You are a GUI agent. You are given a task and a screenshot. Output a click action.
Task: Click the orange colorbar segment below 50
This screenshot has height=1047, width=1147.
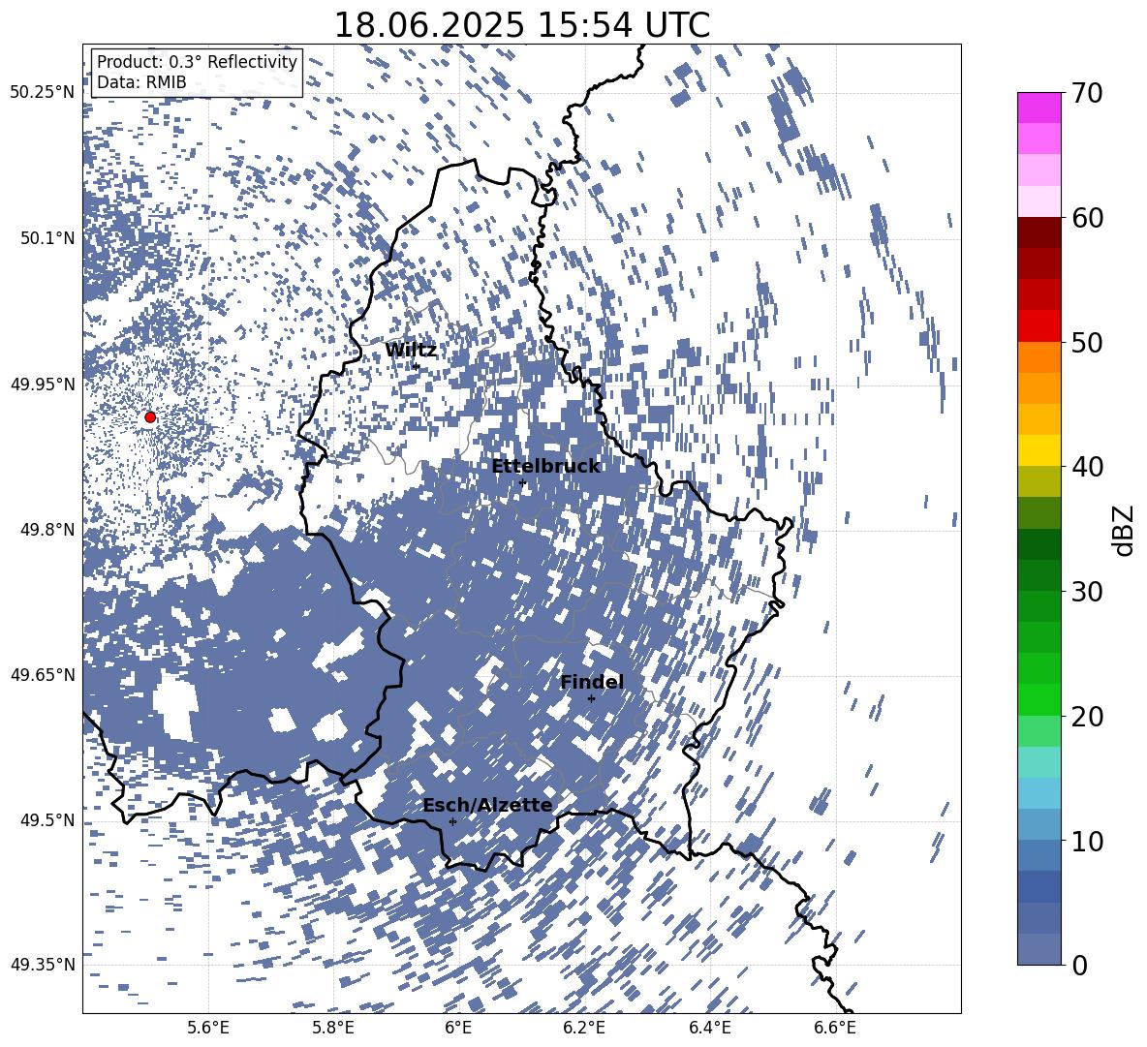point(1038,357)
